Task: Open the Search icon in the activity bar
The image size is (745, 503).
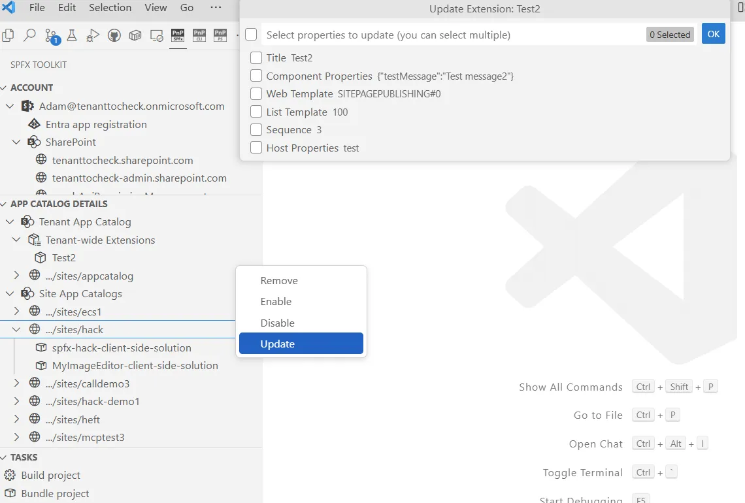Action: coord(31,35)
